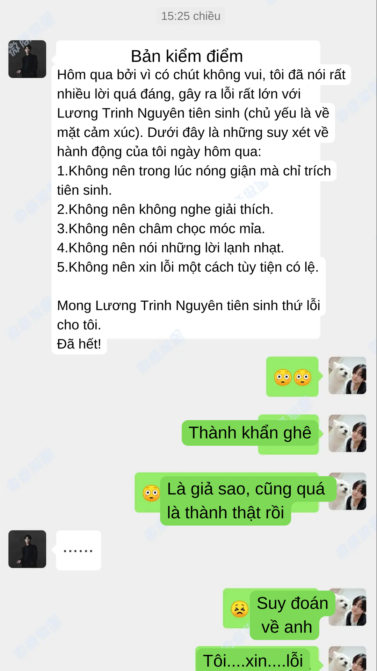
Task: Tap the dog avatar beside the emoji message
Action: pyautogui.click(x=347, y=376)
